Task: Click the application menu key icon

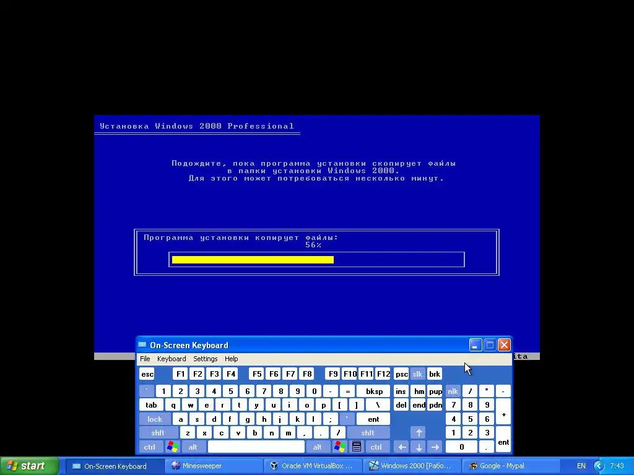Action: (356, 447)
